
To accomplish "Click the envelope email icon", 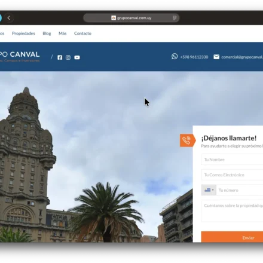I will tap(216, 57).
